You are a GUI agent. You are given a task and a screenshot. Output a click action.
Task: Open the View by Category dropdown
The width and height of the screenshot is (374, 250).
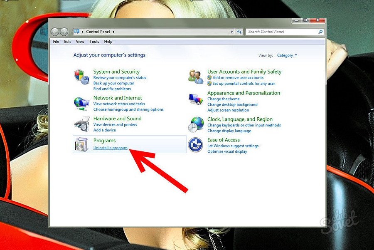tap(287, 55)
